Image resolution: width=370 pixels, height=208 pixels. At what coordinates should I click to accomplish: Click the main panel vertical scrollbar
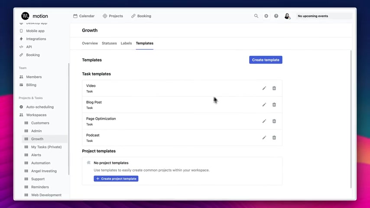pos(351,119)
